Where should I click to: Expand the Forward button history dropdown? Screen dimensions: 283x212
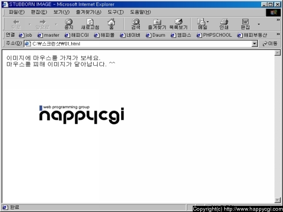tap(56, 24)
